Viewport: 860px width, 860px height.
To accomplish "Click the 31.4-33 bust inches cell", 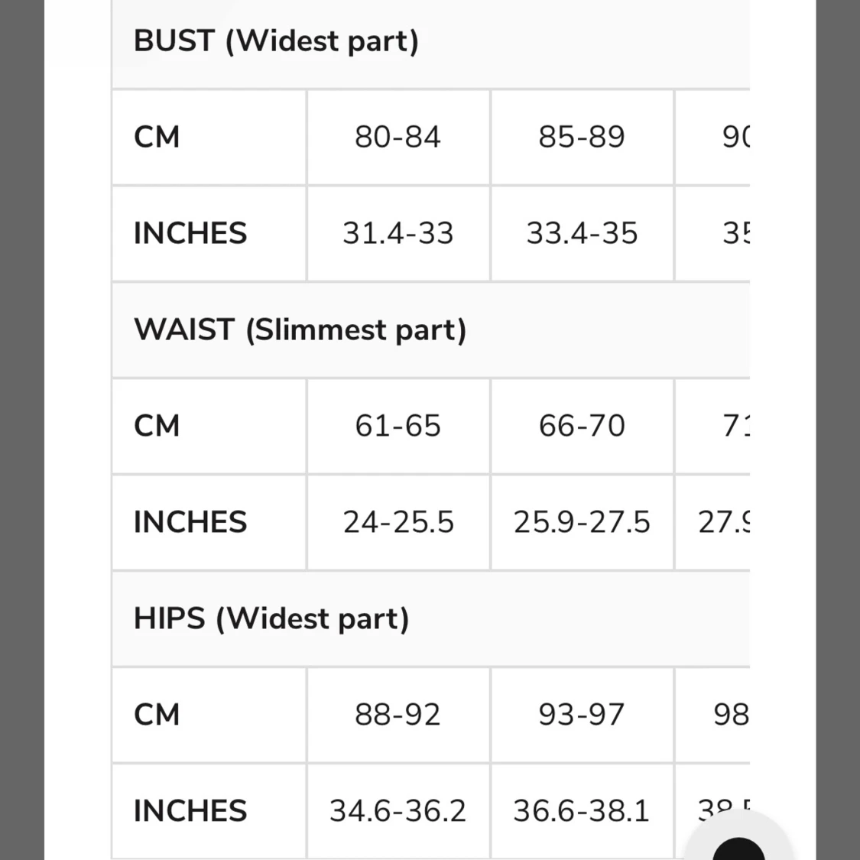I will [x=398, y=234].
